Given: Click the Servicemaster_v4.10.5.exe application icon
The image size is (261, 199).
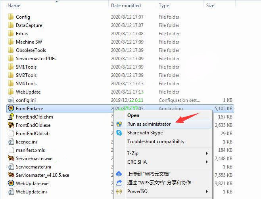Looking at the screenshot, I should [11, 175].
